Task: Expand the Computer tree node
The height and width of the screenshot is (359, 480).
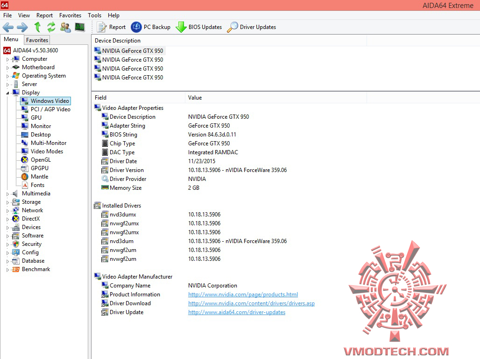Action: [7, 59]
